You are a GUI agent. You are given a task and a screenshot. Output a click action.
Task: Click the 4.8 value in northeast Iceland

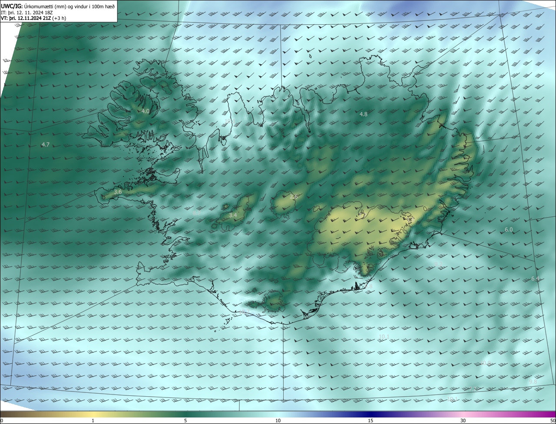[364, 114]
